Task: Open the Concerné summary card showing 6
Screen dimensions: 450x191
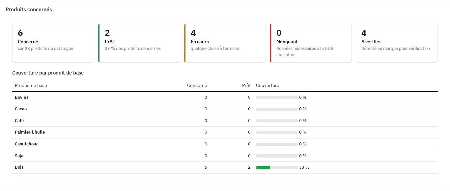Action: [x=53, y=43]
